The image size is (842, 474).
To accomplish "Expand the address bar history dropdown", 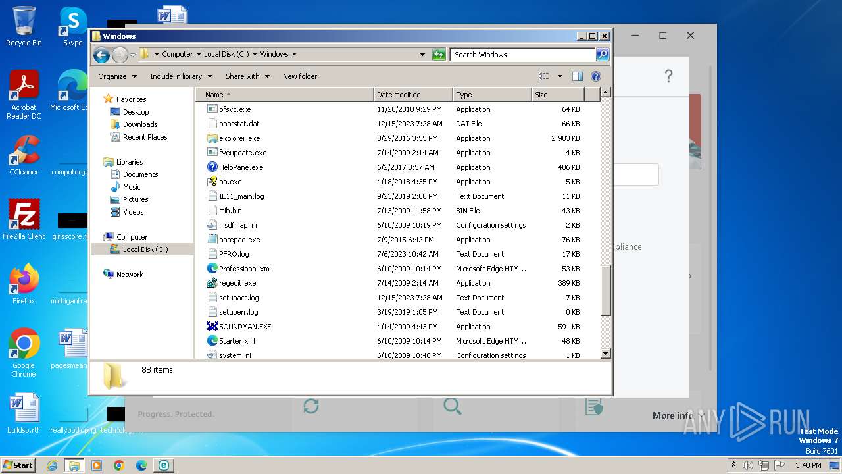I will point(422,55).
